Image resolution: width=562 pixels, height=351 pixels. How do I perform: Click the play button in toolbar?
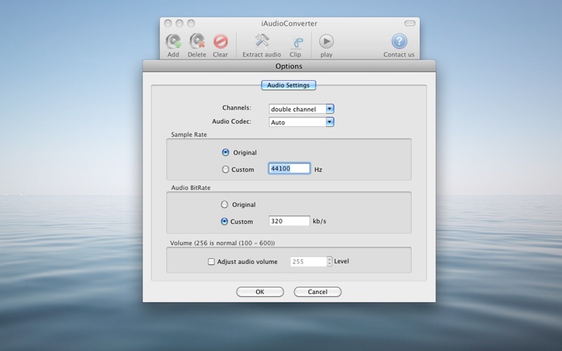pos(326,41)
